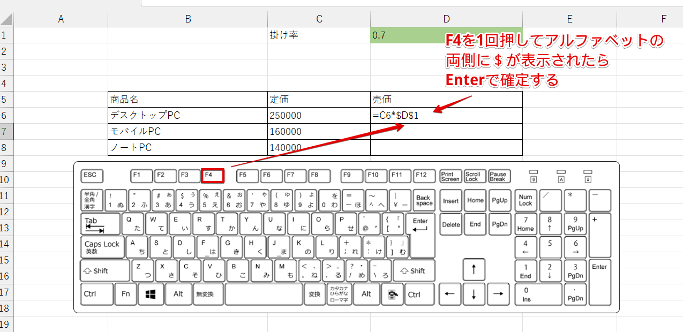Select the モバイルPC cell
683x332 pixels.
tap(187, 132)
